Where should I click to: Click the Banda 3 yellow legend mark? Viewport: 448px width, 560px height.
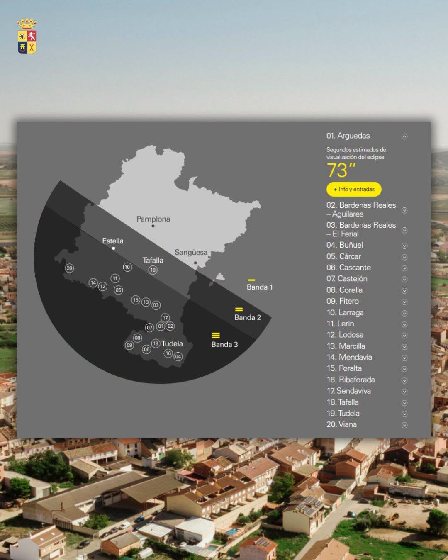216,335
